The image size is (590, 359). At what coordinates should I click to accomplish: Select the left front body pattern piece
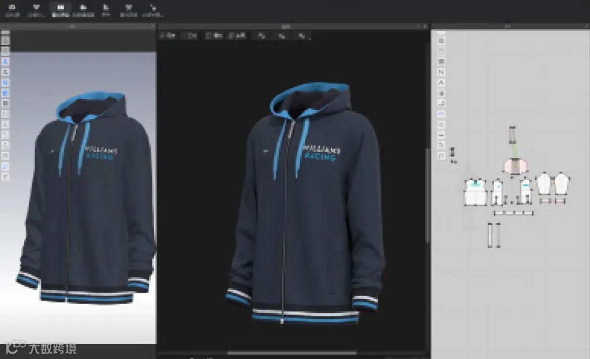pyautogui.click(x=497, y=192)
